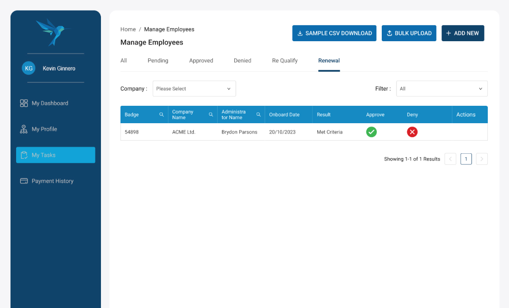Open My Tasks in sidebar
This screenshot has height=308, width=509.
[56, 155]
